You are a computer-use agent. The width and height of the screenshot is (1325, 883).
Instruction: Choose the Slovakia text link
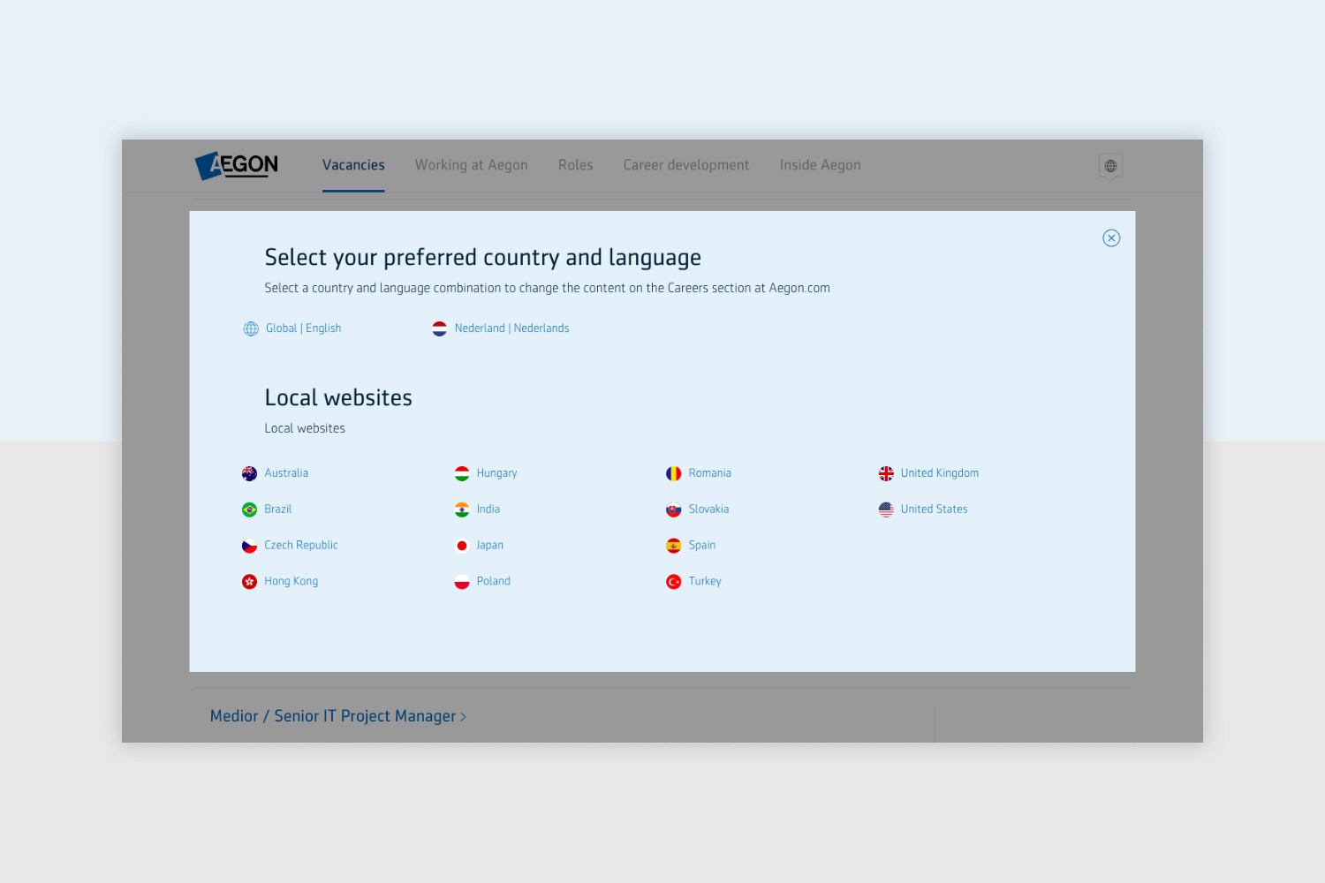pyautogui.click(x=709, y=509)
